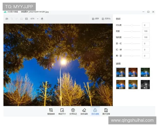Click the 红-绿 color balance slider
The width and height of the screenshot is (159, 127).
click(132, 50)
